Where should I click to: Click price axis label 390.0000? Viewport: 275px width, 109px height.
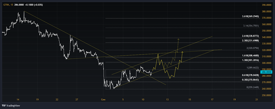[x=266, y=5]
